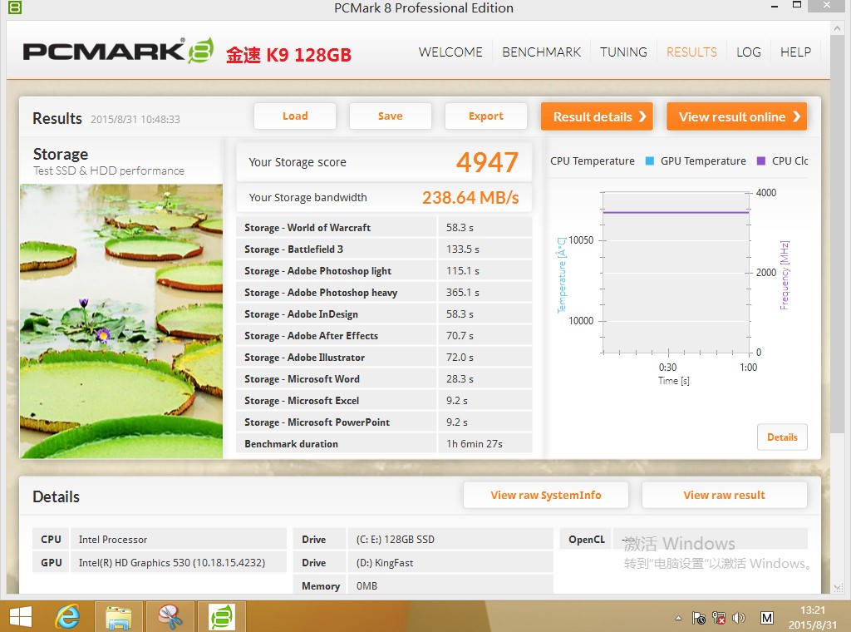Select the Adobe After Effects row
Screen dimensions: 851x632
pyautogui.click(x=384, y=336)
